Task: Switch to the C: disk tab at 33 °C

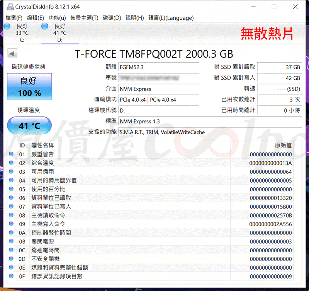Action: click(22, 33)
